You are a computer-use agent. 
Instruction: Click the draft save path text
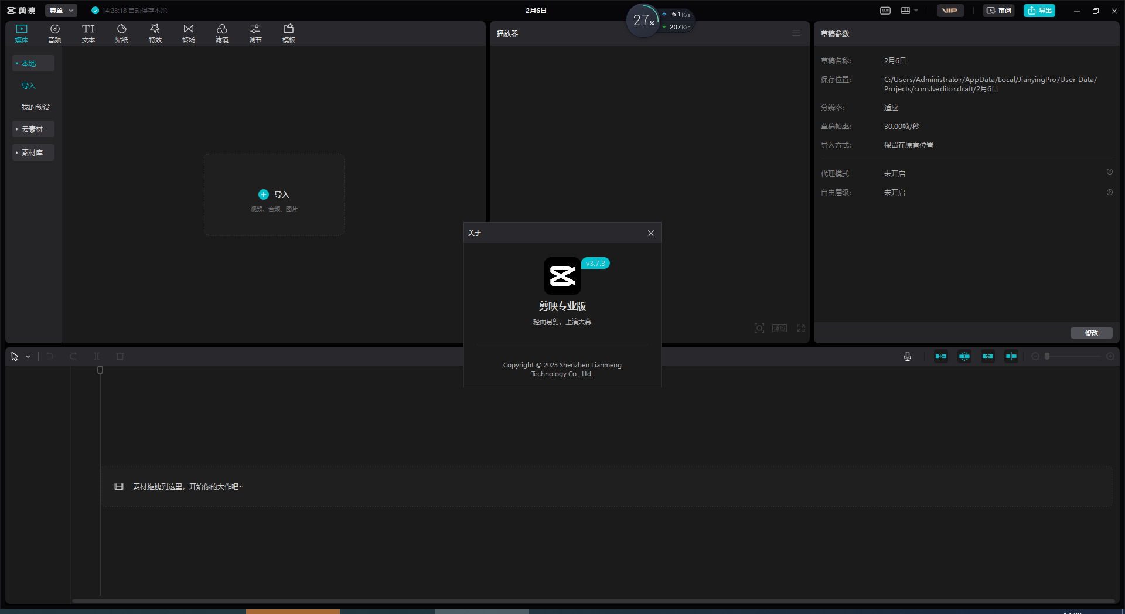(990, 84)
